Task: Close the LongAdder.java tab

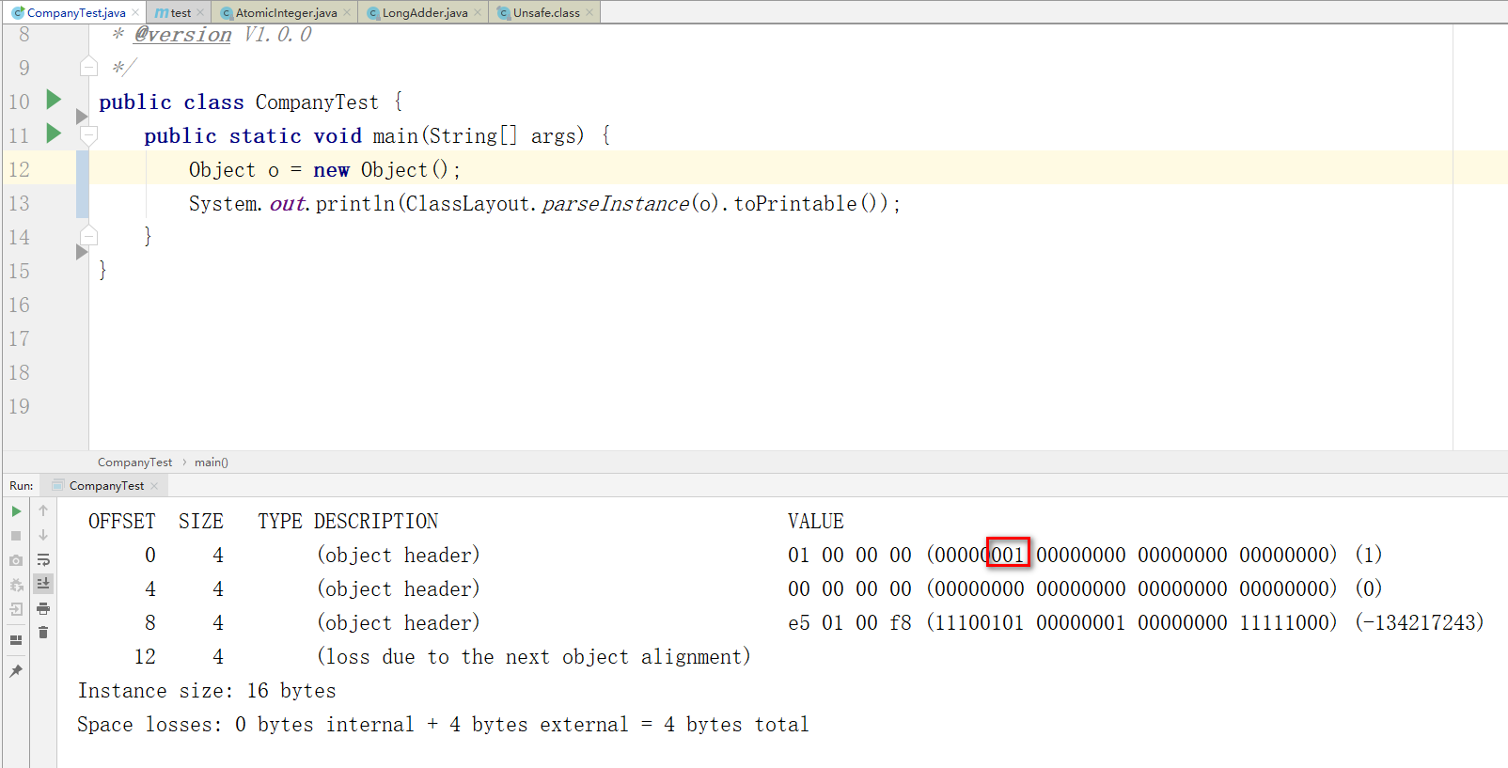Action: coord(478,12)
